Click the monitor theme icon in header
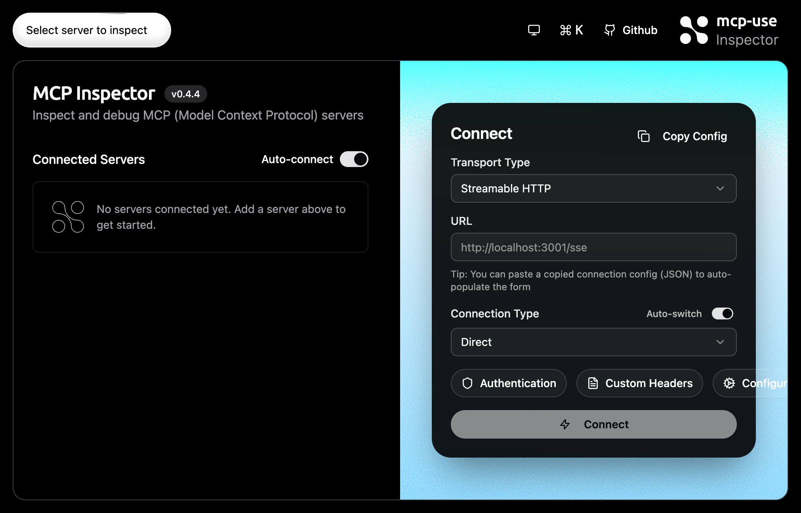801x513 pixels. [534, 30]
